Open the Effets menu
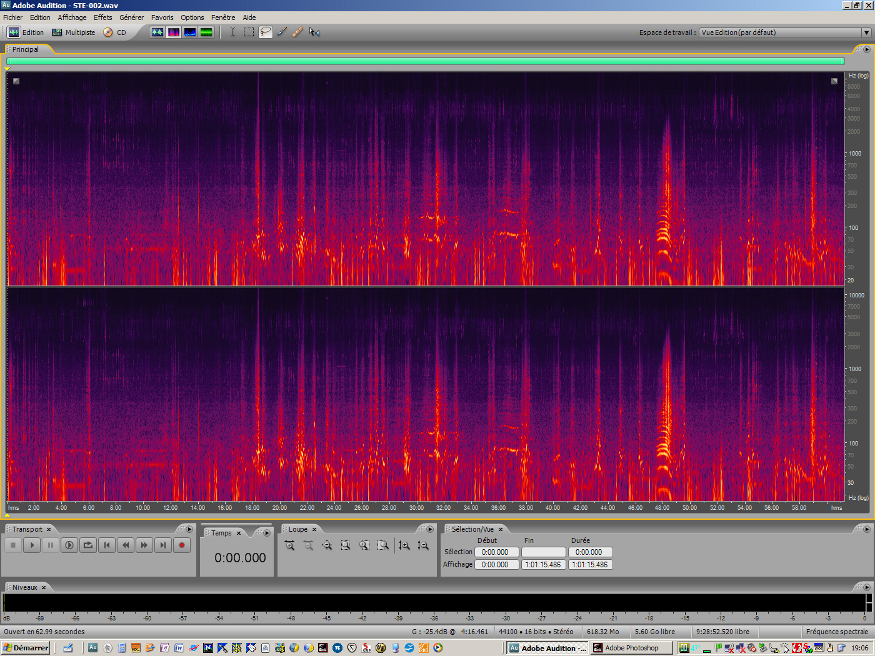875x656 pixels. click(102, 17)
